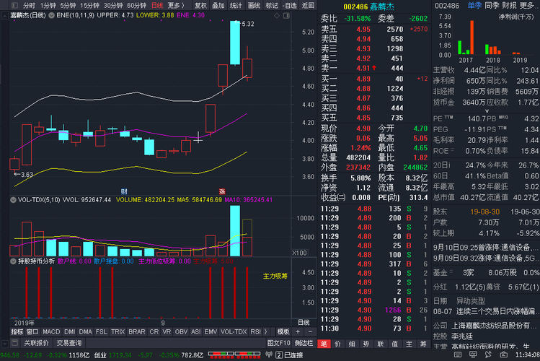This screenshot has height=361, width=540.
Task: Switch financials to 同季 view
Action: point(492,5)
